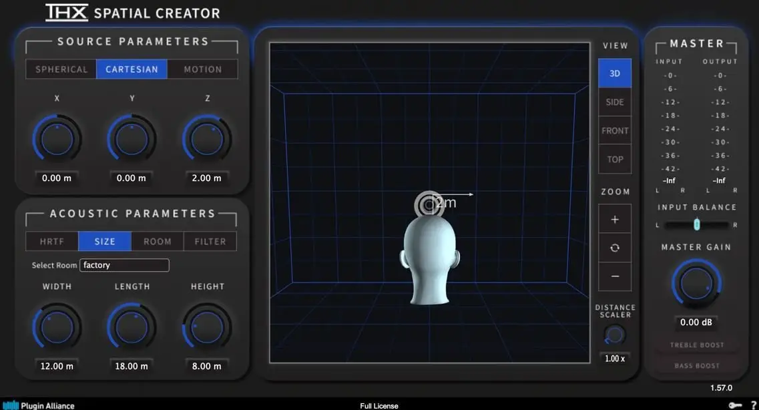Click the version number 1.57.0

point(721,388)
